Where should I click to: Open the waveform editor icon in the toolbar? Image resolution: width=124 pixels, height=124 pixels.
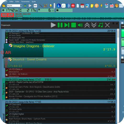pos(35,6)
